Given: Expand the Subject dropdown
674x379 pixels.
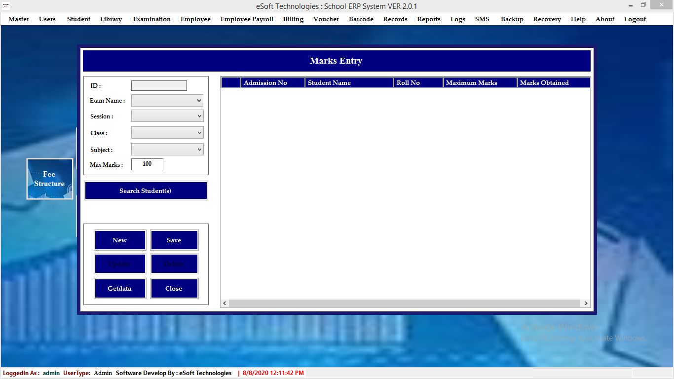Looking at the screenshot, I should click(x=167, y=150).
